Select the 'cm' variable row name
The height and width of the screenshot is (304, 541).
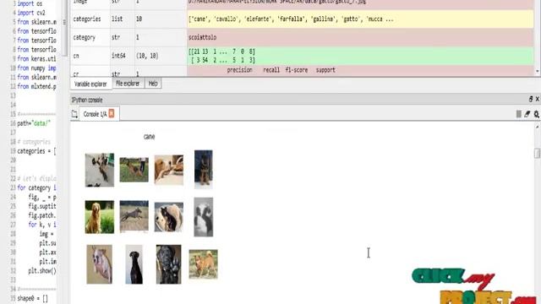coord(76,56)
